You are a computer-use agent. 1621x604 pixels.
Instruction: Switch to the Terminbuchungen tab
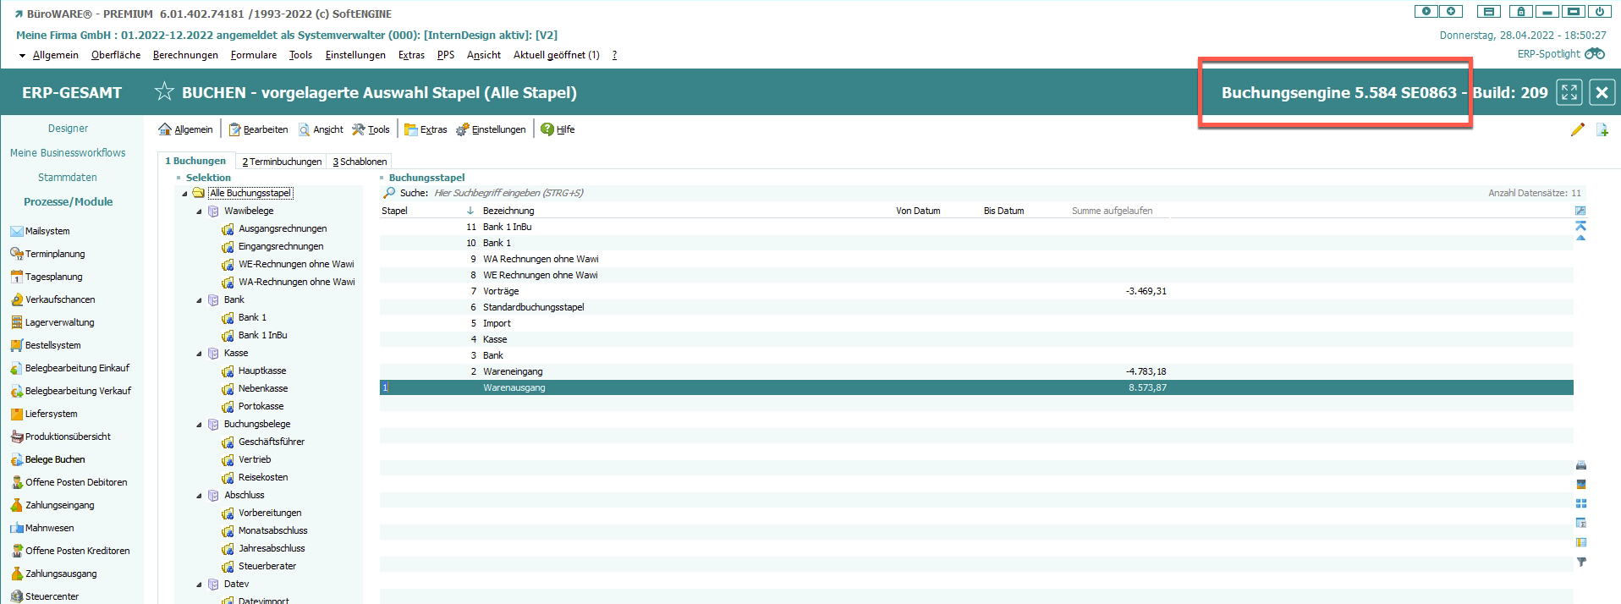coord(282,162)
